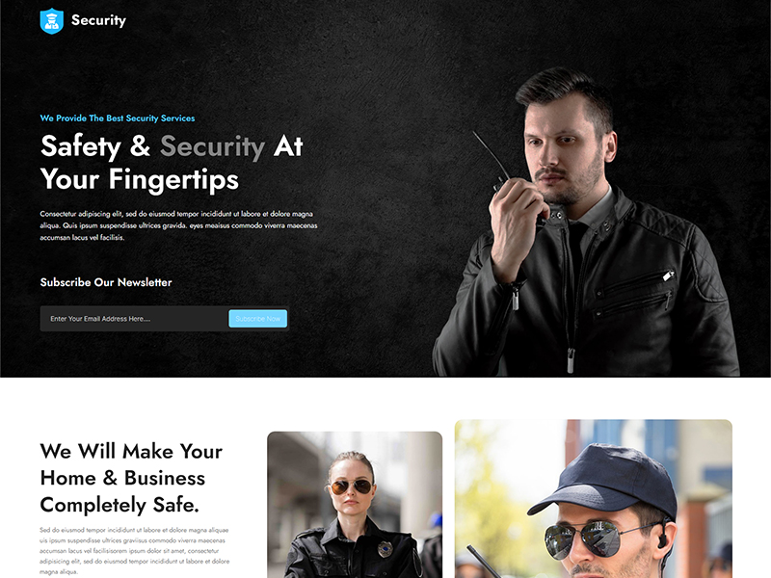The image size is (771, 578).
Task: Click the We Provide The Best Security Services tagline
Action: [x=117, y=118]
